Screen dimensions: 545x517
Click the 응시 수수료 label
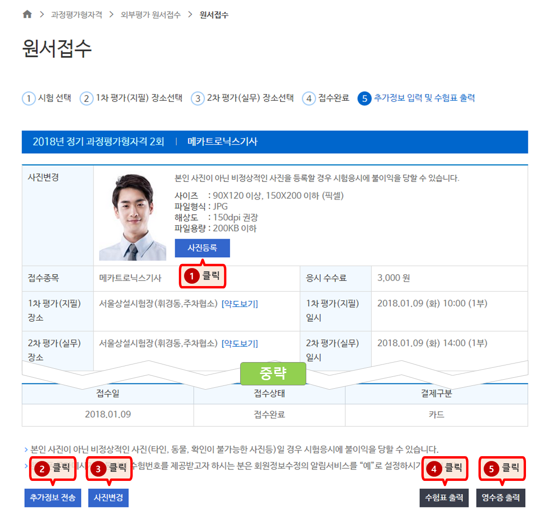pyautogui.click(x=326, y=278)
